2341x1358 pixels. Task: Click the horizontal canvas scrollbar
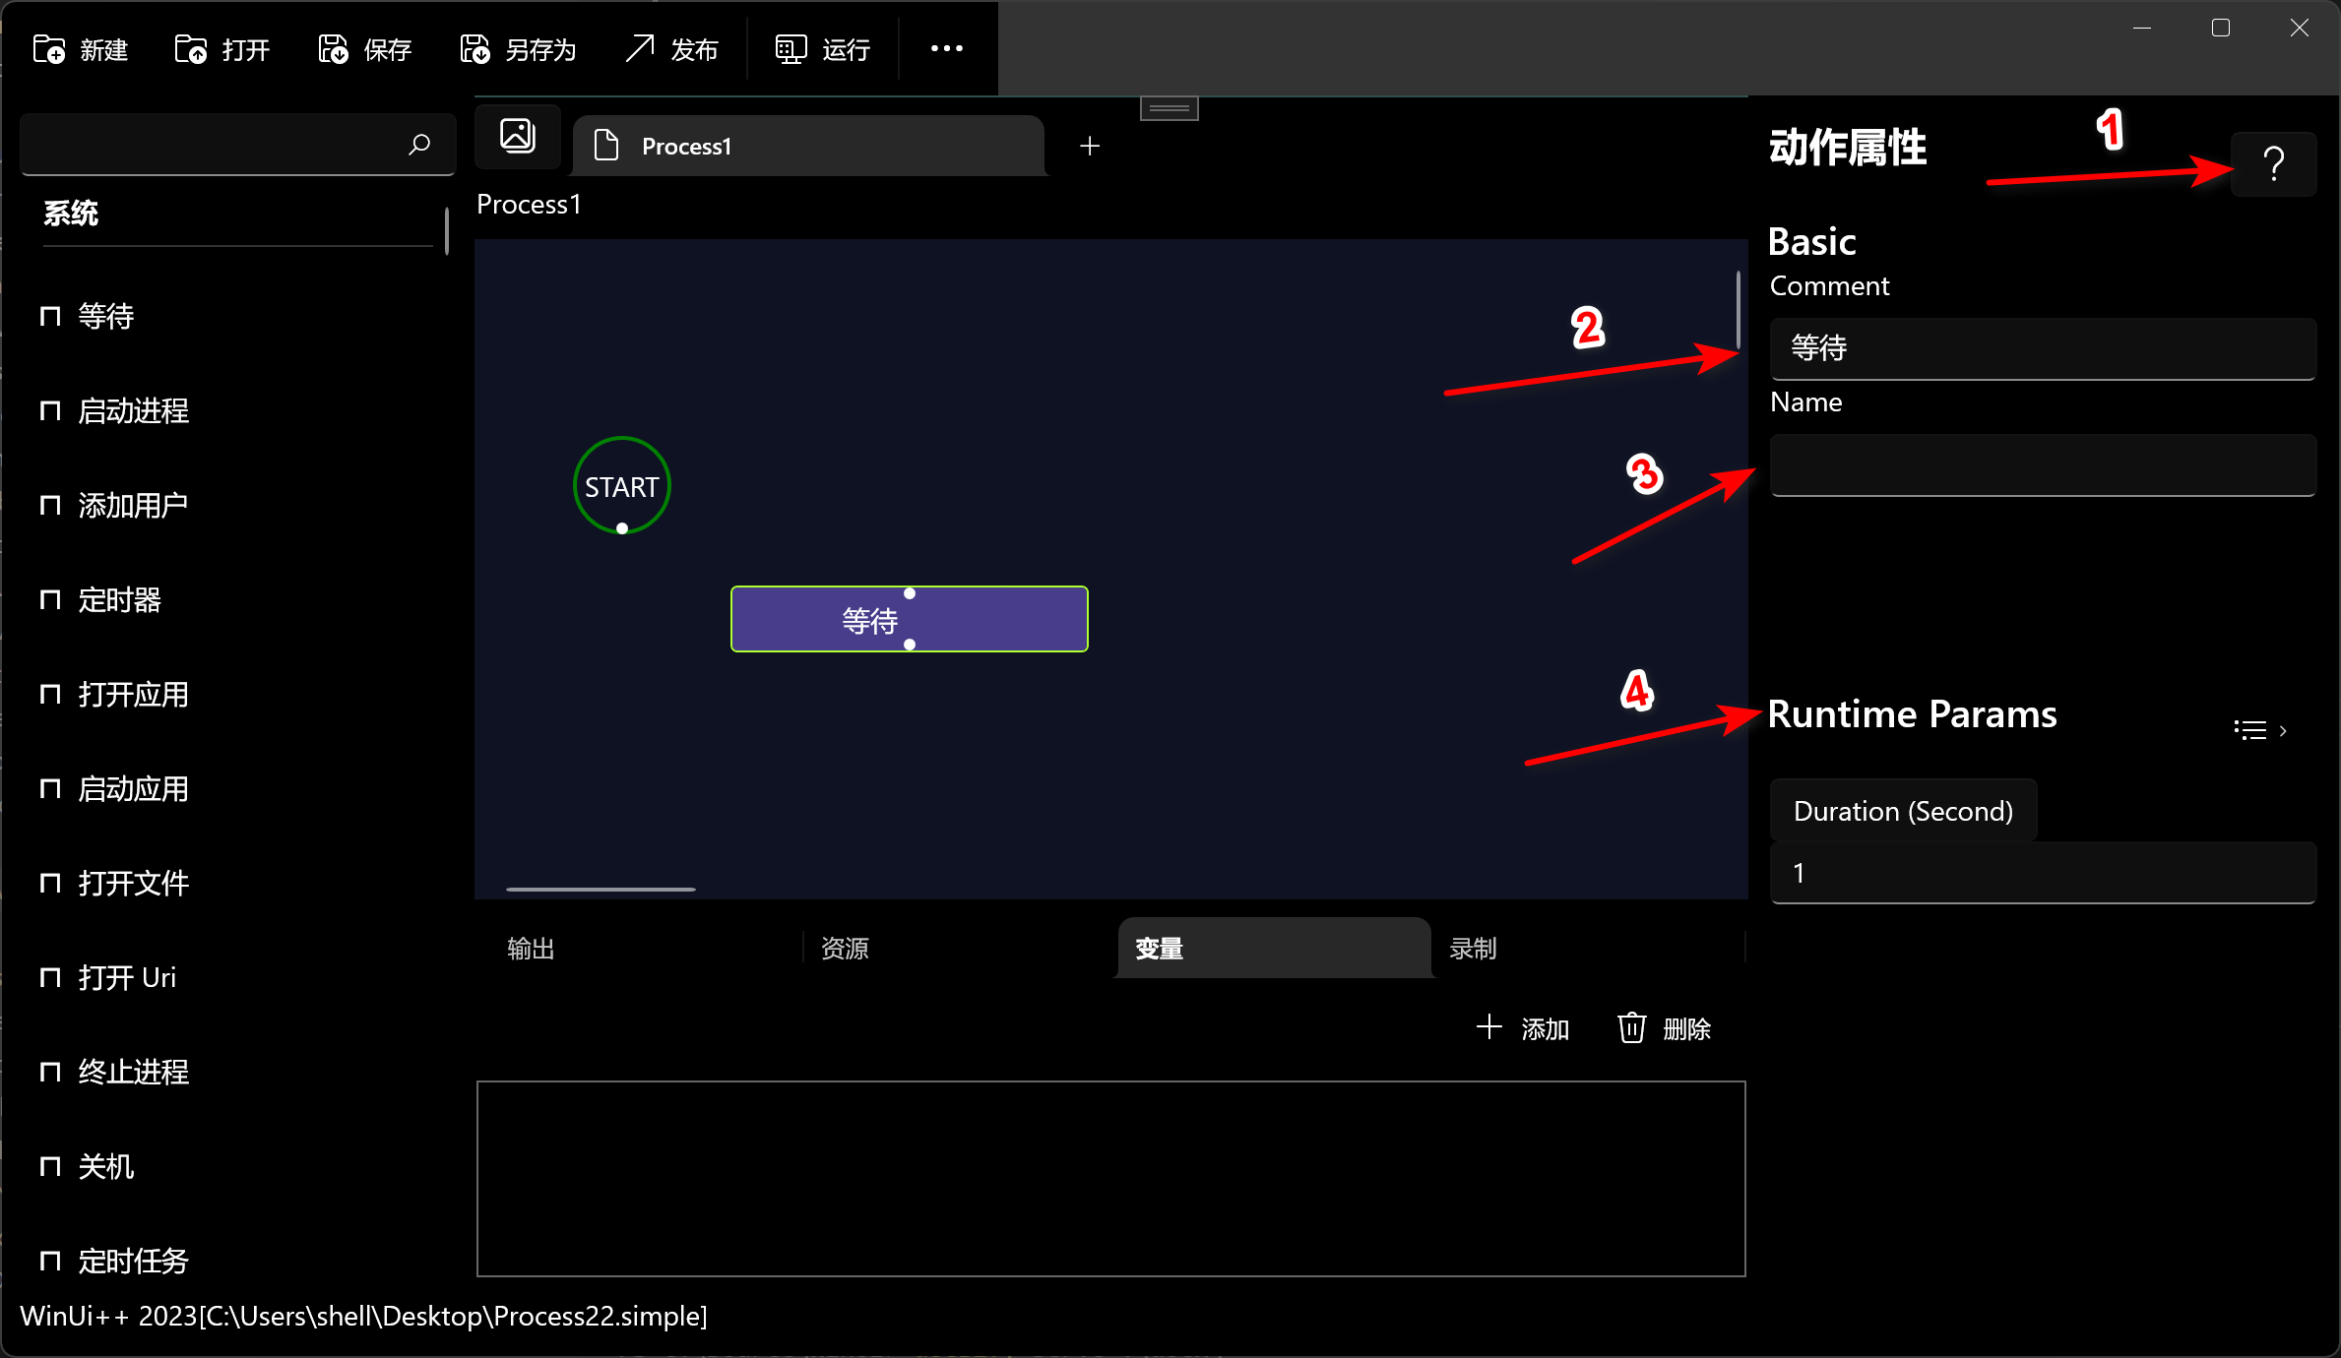(x=601, y=889)
